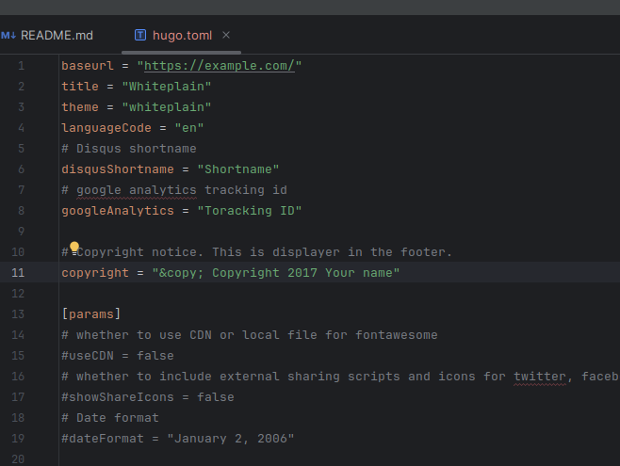Image resolution: width=620 pixels, height=466 pixels.
Task: Click line number 14 in the gutter
Action: [20, 335]
